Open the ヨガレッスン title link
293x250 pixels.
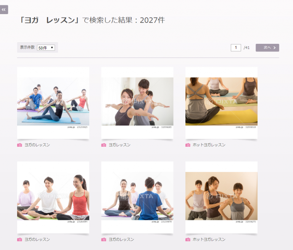[119, 145]
